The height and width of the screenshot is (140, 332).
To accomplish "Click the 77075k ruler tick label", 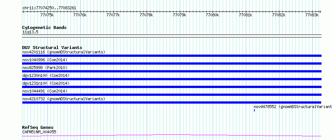I will (47, 15).
